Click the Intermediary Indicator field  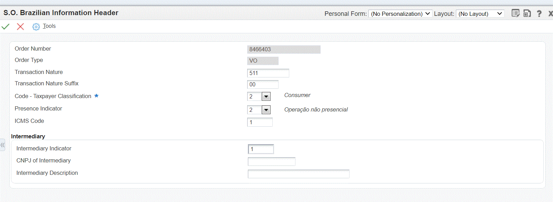tap(261, 149)
